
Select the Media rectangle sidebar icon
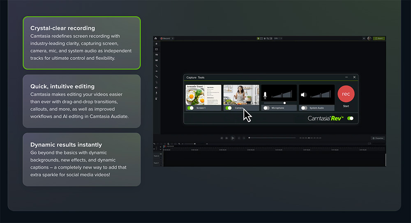pyautogui.click(x=157, y=50)
